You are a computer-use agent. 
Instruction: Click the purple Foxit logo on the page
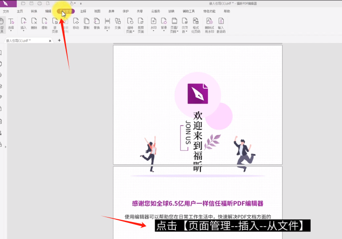pos(197,94)
